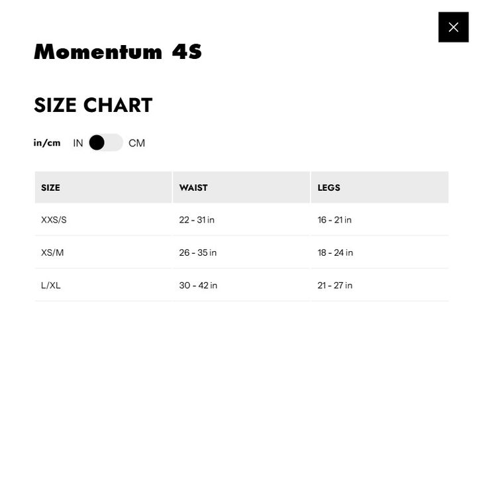Click the 18 - 24 in legs value
The image size is (481, 481).
pyautogui.click(x=335, y=252)
